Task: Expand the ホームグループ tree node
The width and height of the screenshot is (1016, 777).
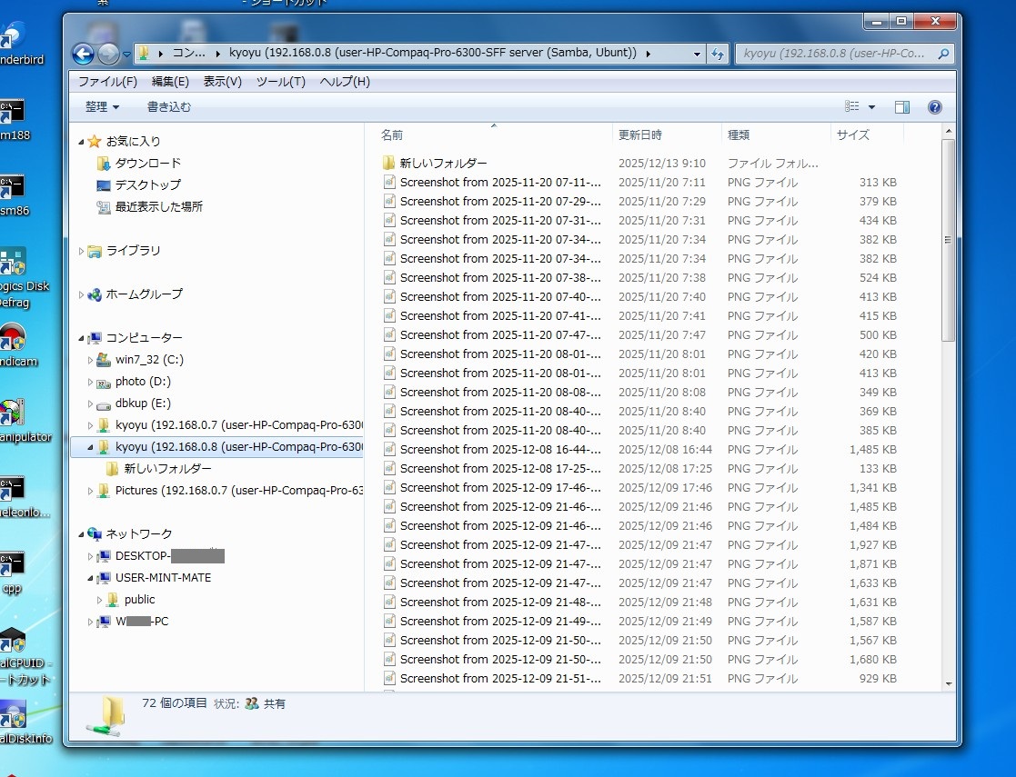Action: [x=81, y=294]
